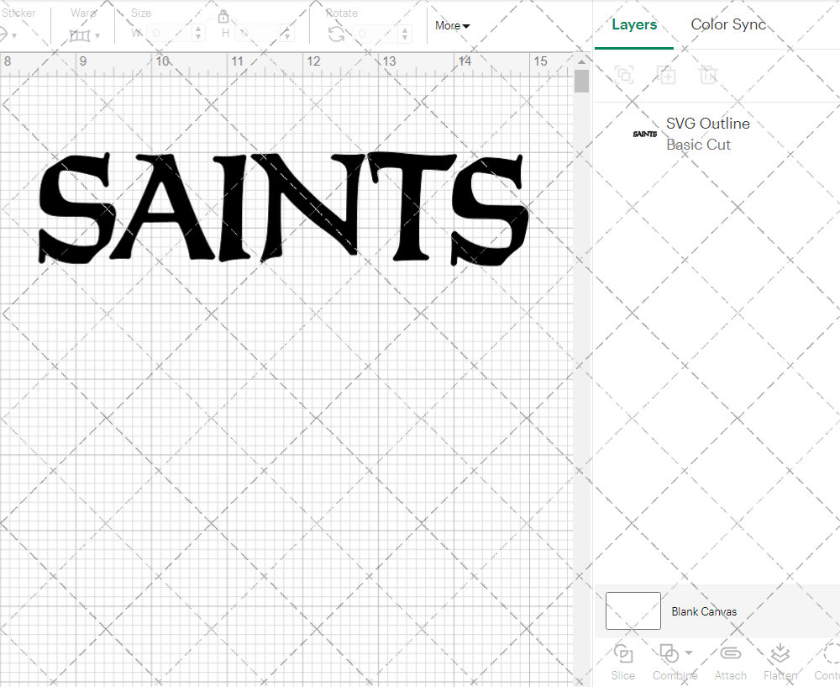Click the duplicate layer icon above Layers panel
This screenshot has width=840, height=687.
coord(667,76)
